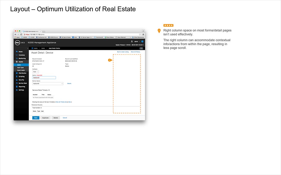281x175 pixels.
Task: Open Service Desk in the sidebar
Action: tap(22, 83)
